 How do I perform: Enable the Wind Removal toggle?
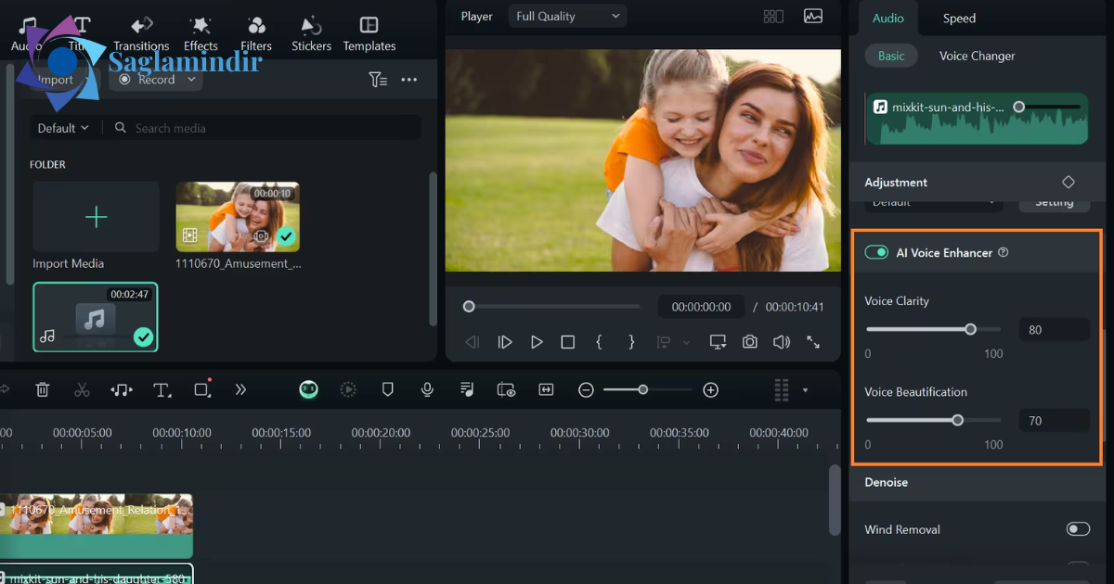click(1078, 529)
